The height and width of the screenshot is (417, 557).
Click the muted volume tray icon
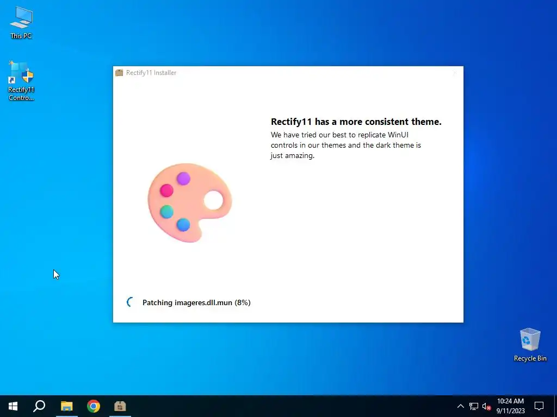click(486, 406)
